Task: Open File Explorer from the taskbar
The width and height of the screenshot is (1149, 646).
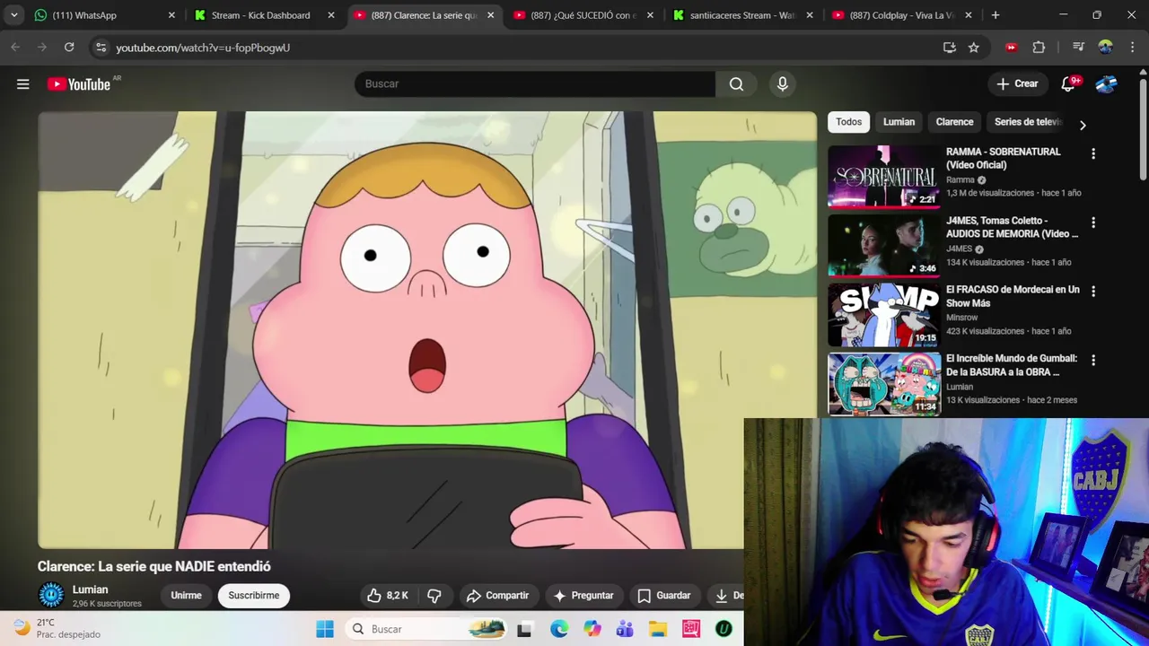Action: pyautogui.click(x=658, y=629)
